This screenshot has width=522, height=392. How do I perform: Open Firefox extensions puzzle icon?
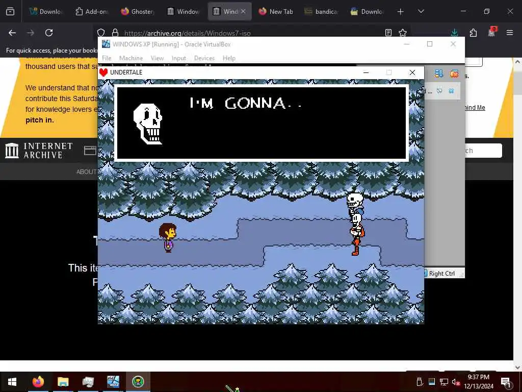click(x=474, y=33)
